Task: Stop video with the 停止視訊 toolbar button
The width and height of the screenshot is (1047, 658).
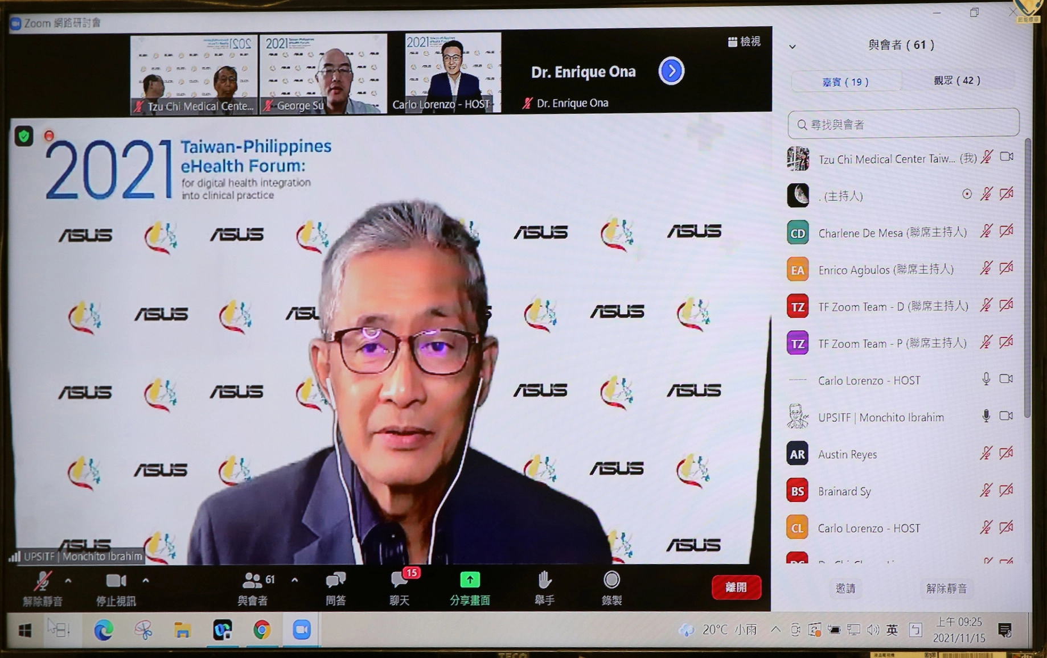Action: 116,589
